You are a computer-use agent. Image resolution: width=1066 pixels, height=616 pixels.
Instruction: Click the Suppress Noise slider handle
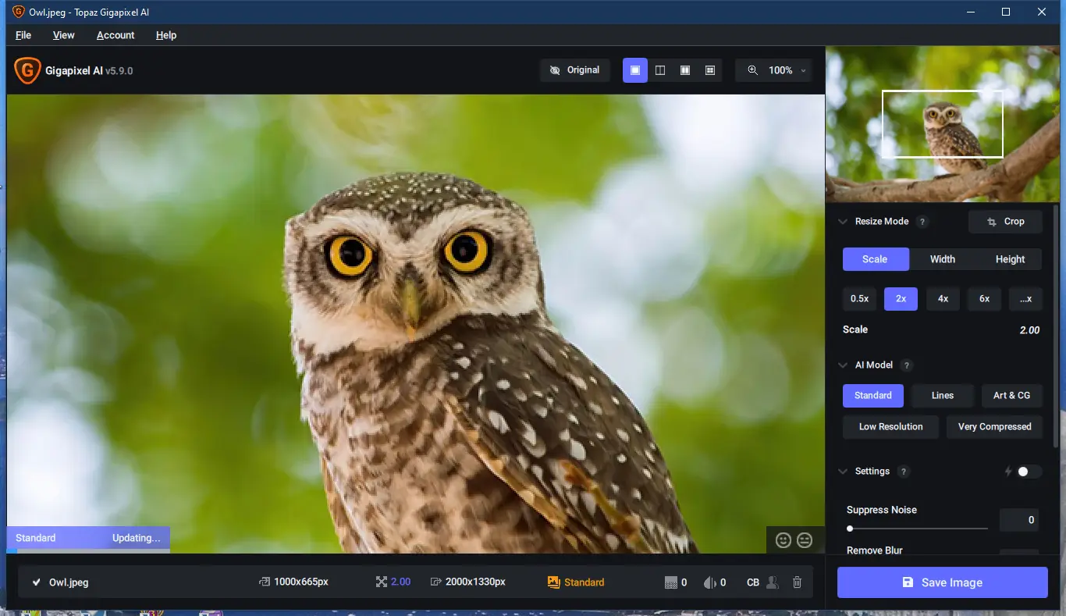pos(850,529)
